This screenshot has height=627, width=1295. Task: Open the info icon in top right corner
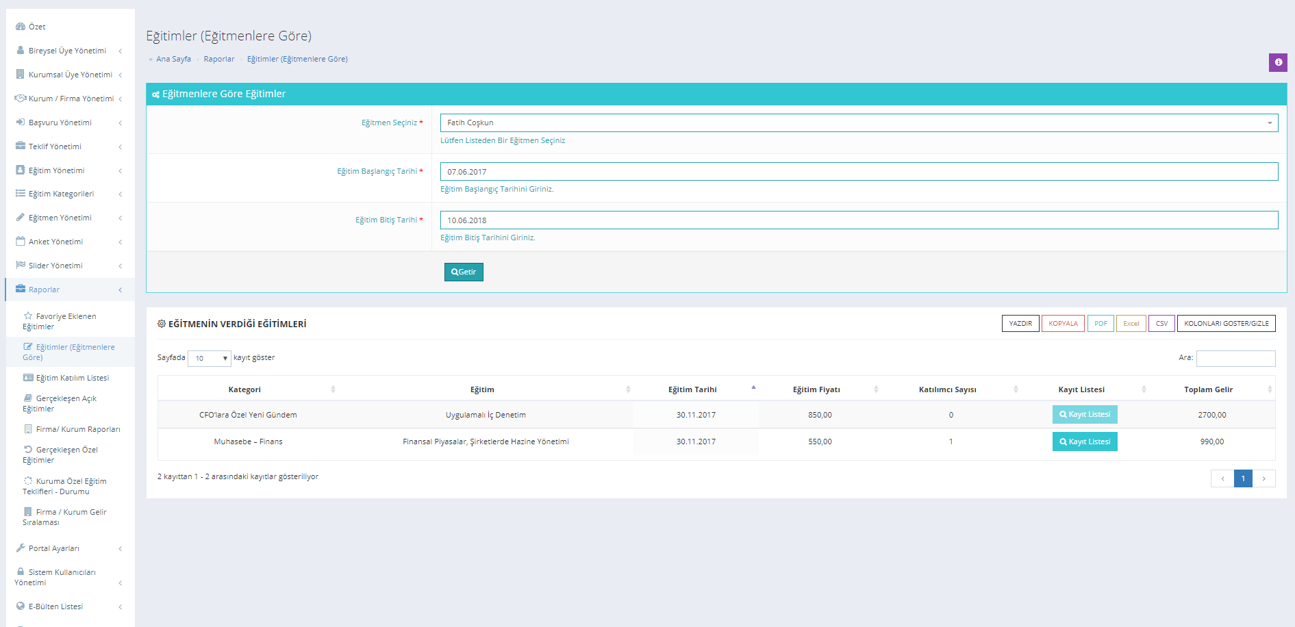(1278, 62)
